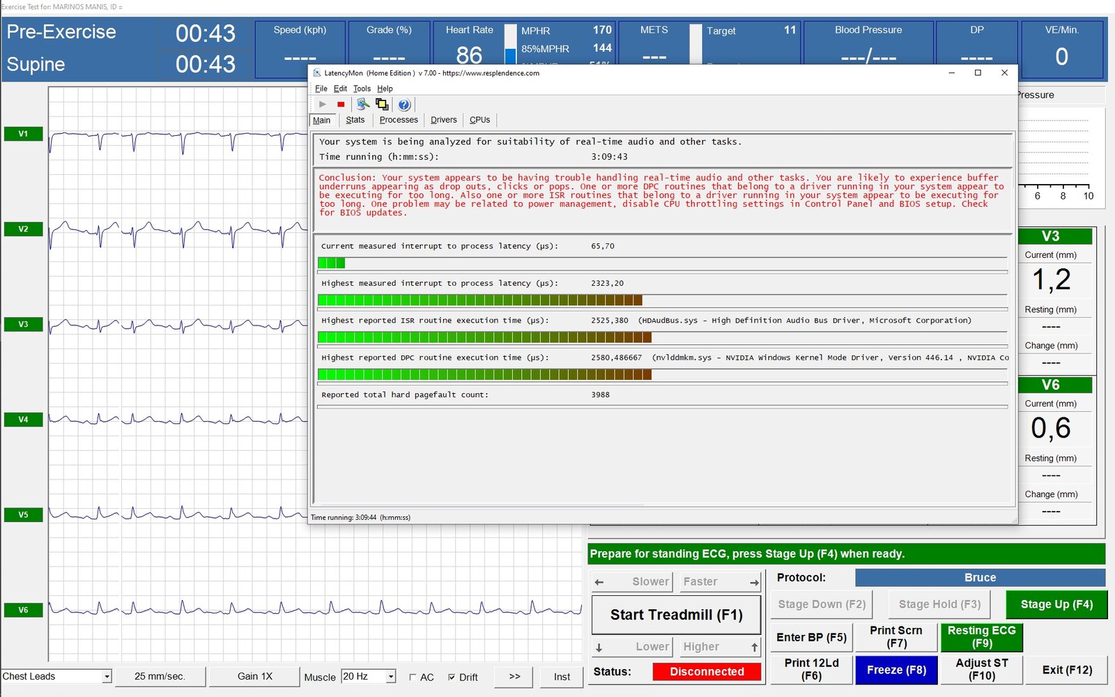Open the Tools menu in LatencyMon

pos(362,89)
